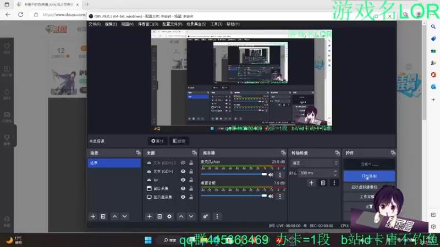The width and height of the screenshot is (440, 247).
Task: Toggle lock on 文本 (GDI+) source
Action: pyautogui.click(x=191, y=171)
